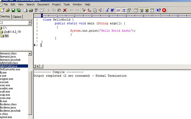Expand the drive selection dropdown arrow
The image size is (191, 119).
(x=30, y=22)
